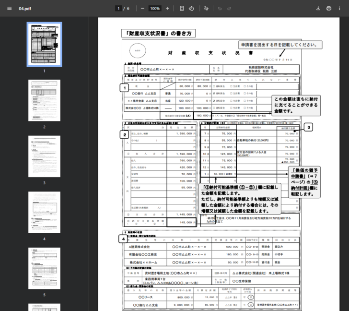Click the 株式会社××ホーム row name

143,263
